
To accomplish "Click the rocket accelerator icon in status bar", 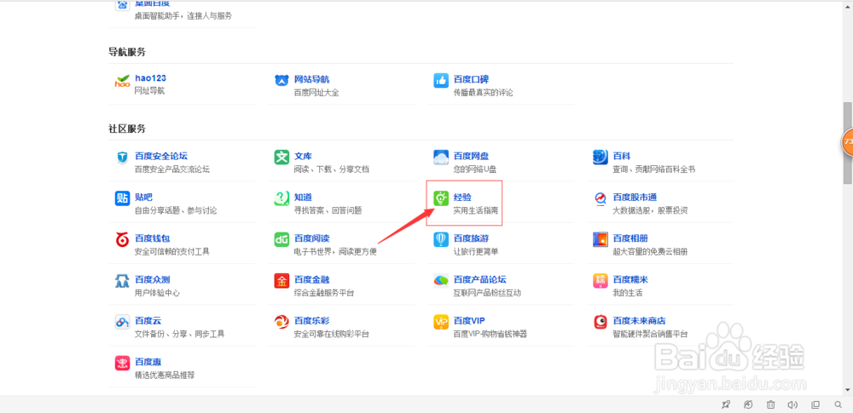I will coord(725,404).
